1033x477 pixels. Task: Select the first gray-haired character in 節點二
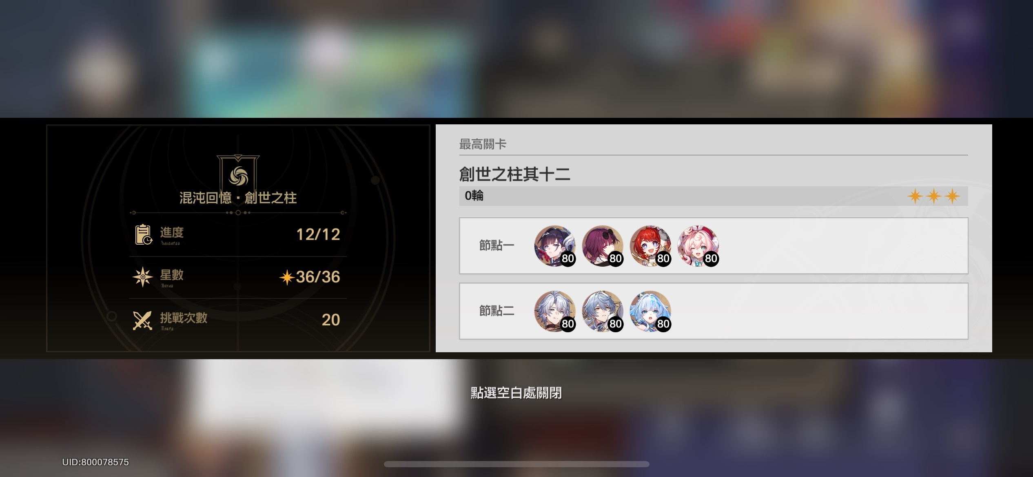click(x=555, y=311)
